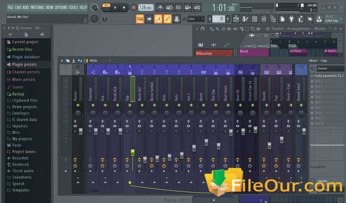The height and width of the screenshot is (203, 346).
Task: Toggle wait for input before playing
Action: point(169,8)
